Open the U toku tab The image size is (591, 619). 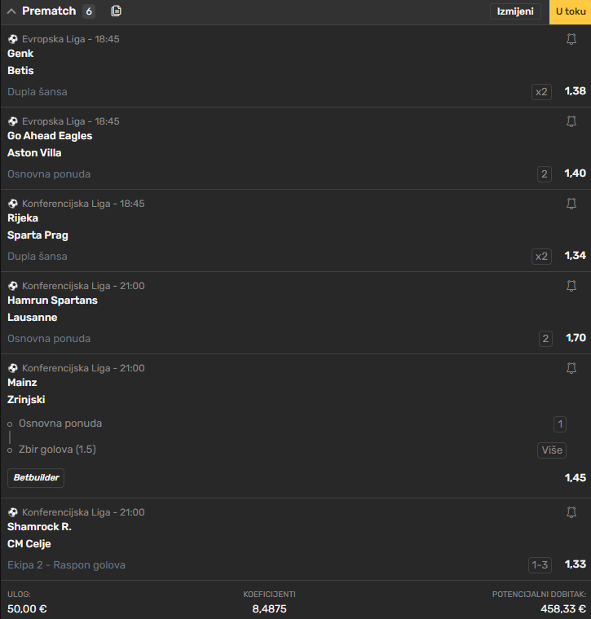(x=570, y=12)
